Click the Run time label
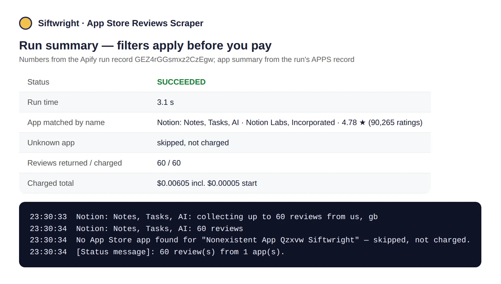 pos(43,102)
